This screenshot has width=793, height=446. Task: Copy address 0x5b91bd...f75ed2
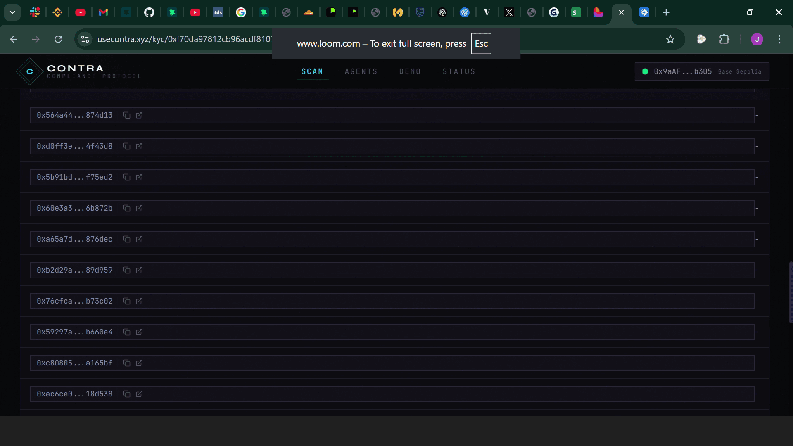127,177
